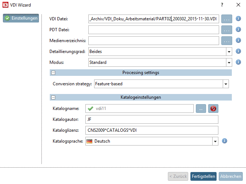Collapse the Processing settings section

tap(53, 73)
